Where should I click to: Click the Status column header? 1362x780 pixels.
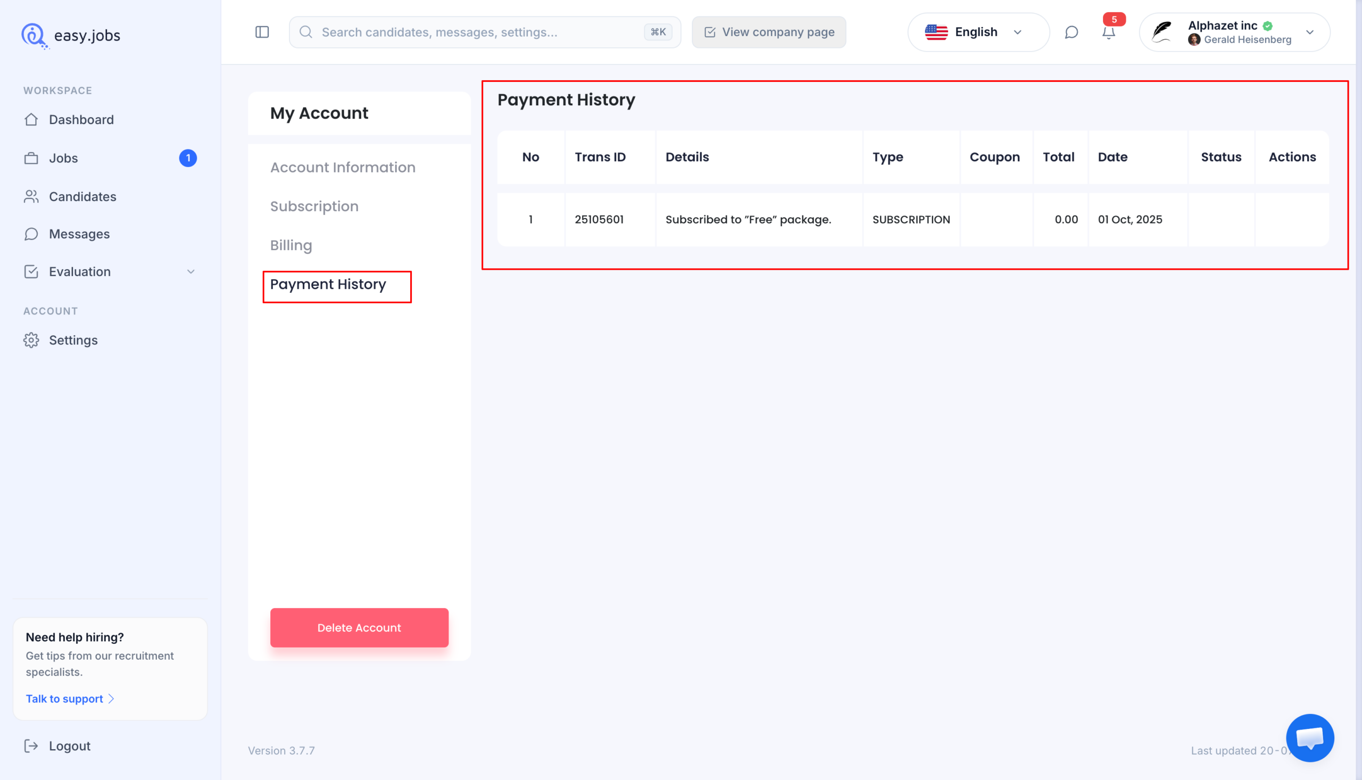tap(1220, 157)
